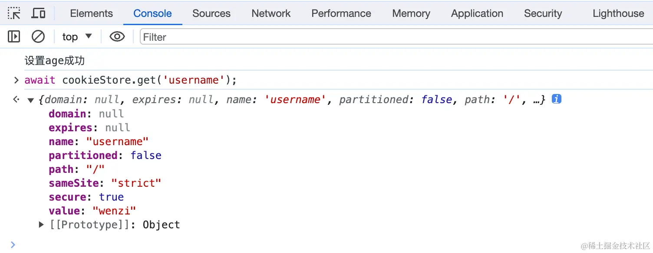Select the Security tab
The image size is (653, 253).
tap(543, 13)
